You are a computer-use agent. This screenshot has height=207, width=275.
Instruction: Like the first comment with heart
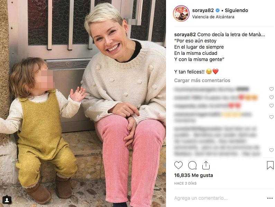[271, 89]
